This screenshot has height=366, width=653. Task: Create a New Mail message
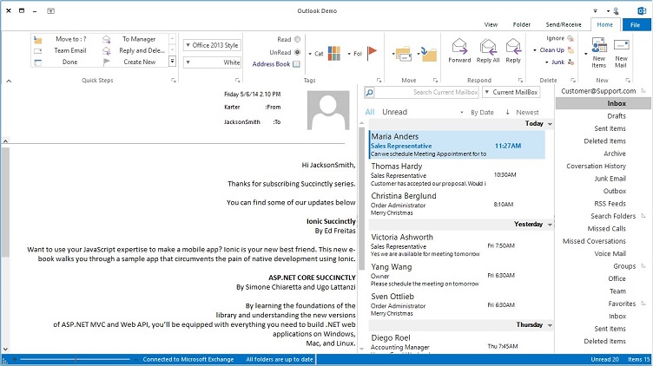point(621,53)
